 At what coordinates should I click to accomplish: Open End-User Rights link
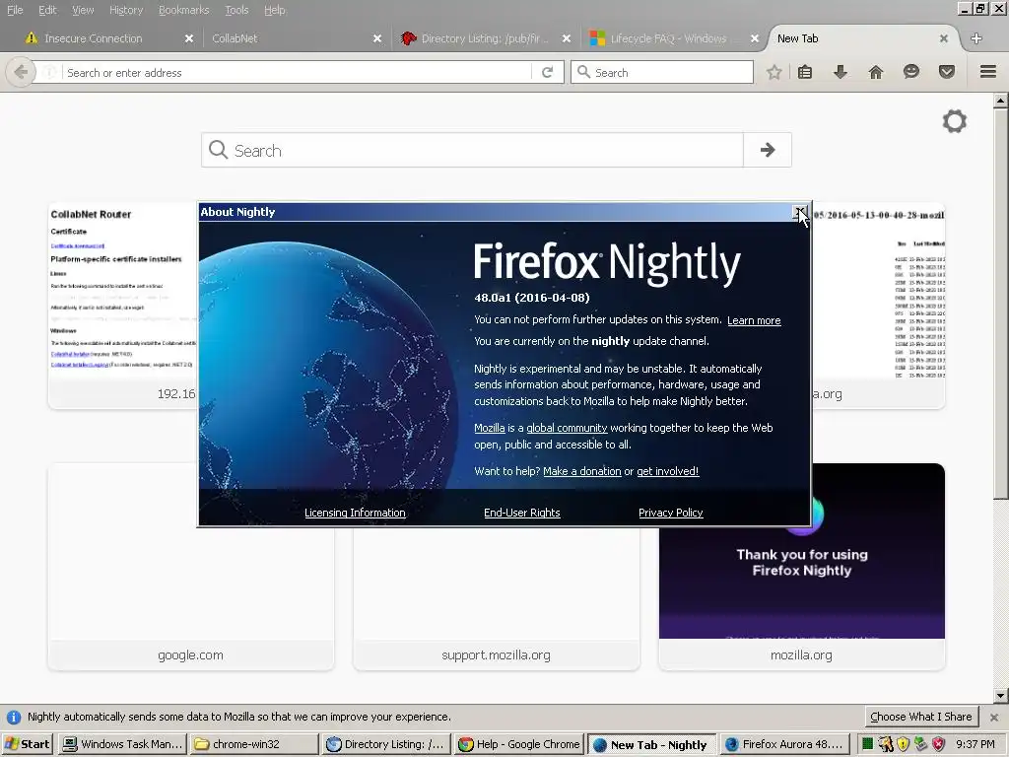pos(522,513)
